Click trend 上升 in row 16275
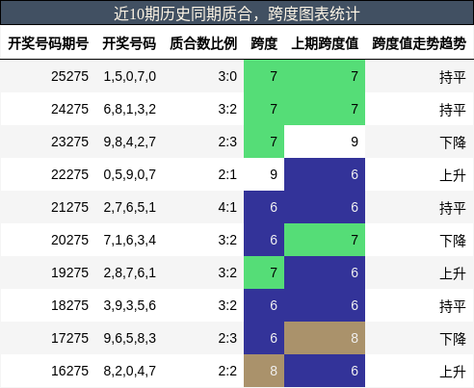This screenshot has height=388, width=474. tap(453, 372)
